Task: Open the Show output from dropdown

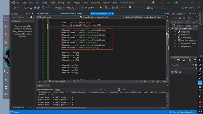Action: 78,90
